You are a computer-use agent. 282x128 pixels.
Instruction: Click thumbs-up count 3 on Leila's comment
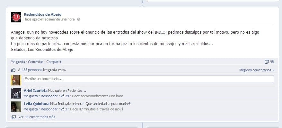pos(64,109)
